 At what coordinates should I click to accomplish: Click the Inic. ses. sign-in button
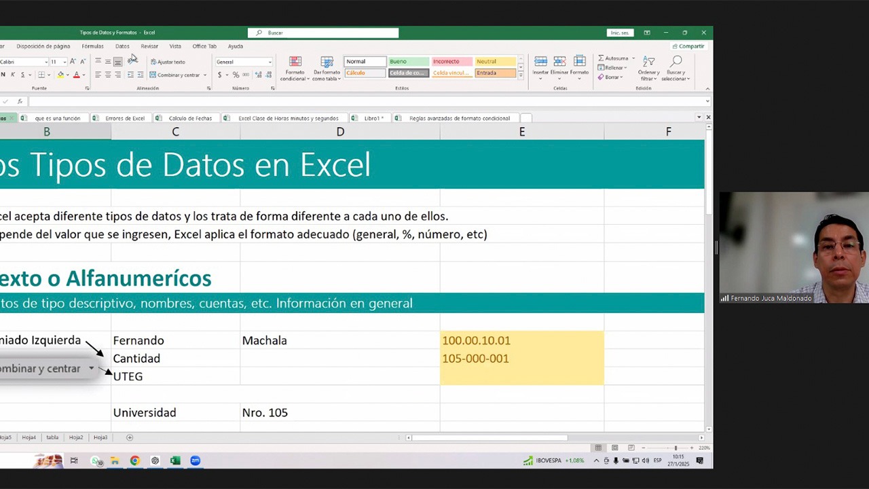(x=620, y=33)
